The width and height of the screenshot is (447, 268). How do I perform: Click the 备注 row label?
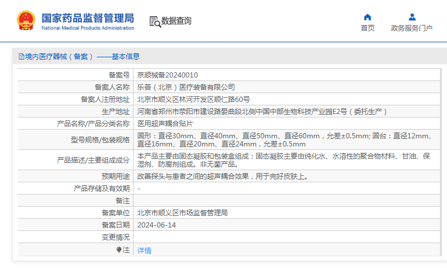point(122,201)
